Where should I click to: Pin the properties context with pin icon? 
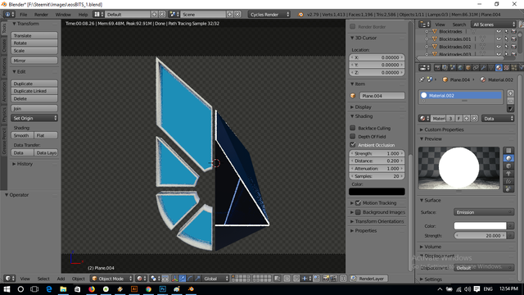pyautogui.click(x=422, y=79)
